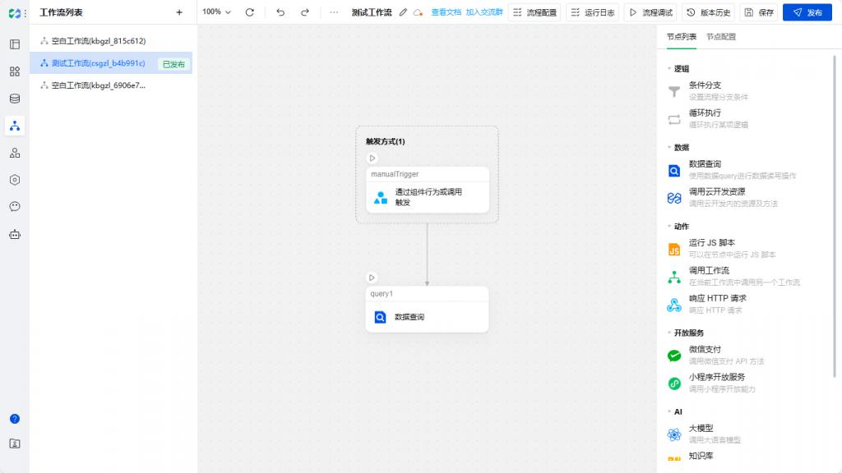Screen dimensions: 842x473
Task: Click the bottom sidebar account icon
Action: pos(15,443)
